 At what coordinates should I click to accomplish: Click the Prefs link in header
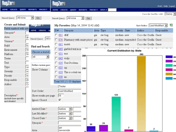[160, 6]
